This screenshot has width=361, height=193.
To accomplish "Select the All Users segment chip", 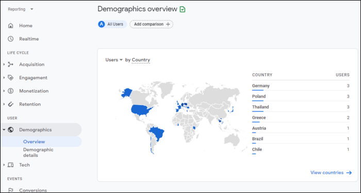I will pyautogui.click(x=112, y=24).
